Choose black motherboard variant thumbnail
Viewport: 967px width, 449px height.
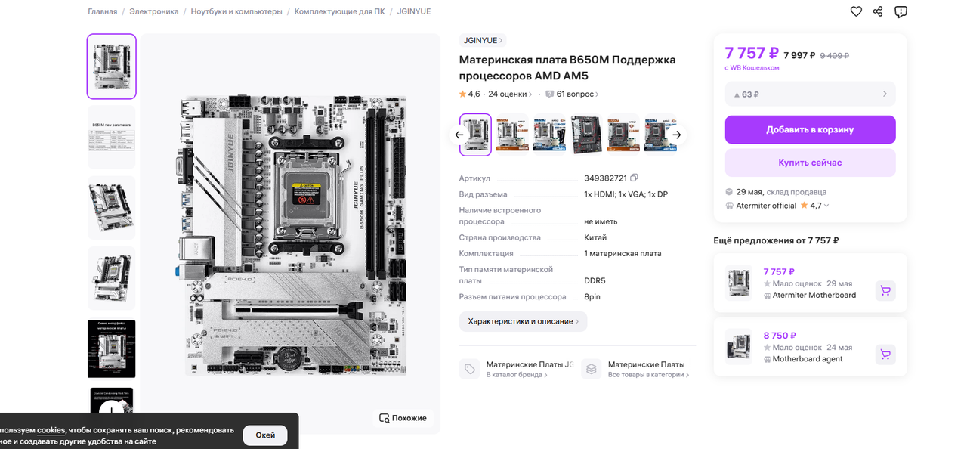pyautogui.click(x=586, y=135)
